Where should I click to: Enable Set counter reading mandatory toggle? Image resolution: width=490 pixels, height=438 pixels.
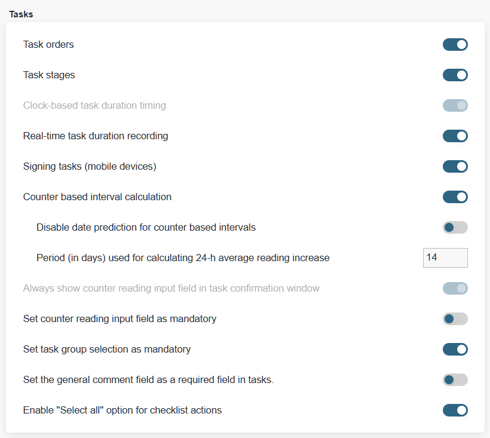click(x=455, y=319)
